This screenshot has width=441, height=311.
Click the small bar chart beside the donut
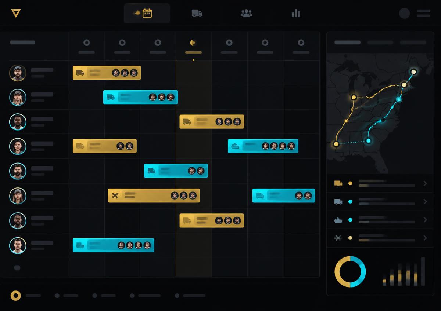point(404,271)
